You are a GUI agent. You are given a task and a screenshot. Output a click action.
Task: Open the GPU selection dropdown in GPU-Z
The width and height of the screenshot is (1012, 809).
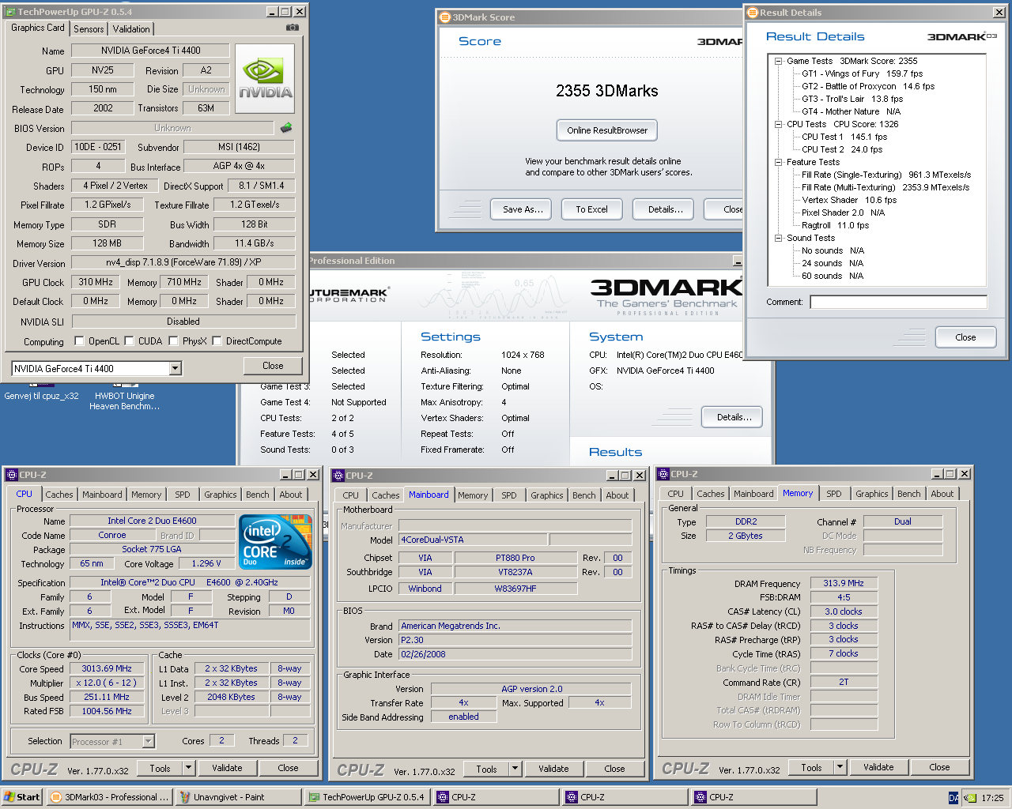click(176, 368)
